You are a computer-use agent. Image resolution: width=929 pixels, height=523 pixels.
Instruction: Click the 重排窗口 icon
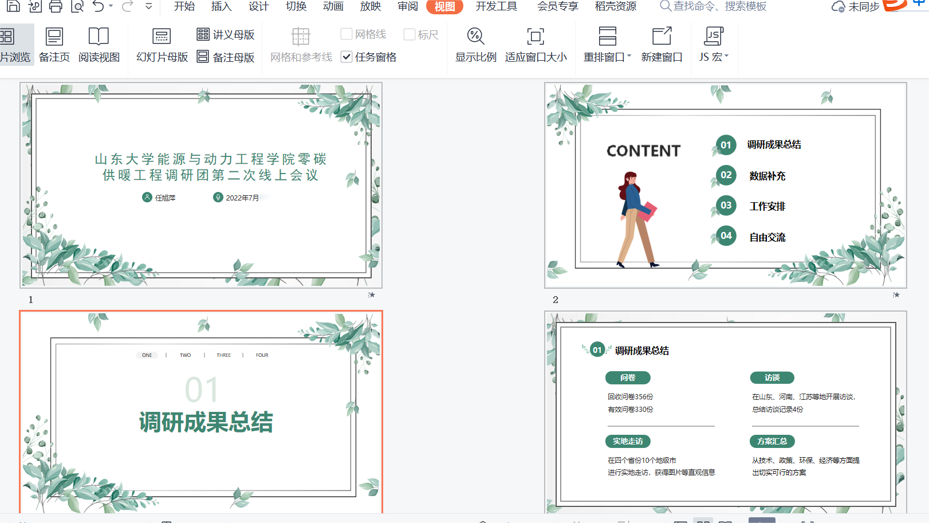click(607, 36)
